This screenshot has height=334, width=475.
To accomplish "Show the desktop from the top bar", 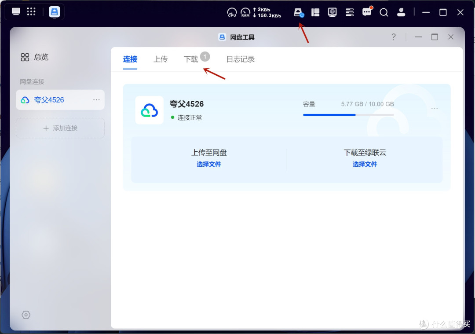I will pos(16,12).
